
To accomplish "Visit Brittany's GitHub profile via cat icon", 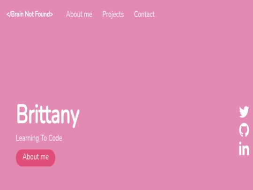I will pyautogui.click(x=244, y=130).
